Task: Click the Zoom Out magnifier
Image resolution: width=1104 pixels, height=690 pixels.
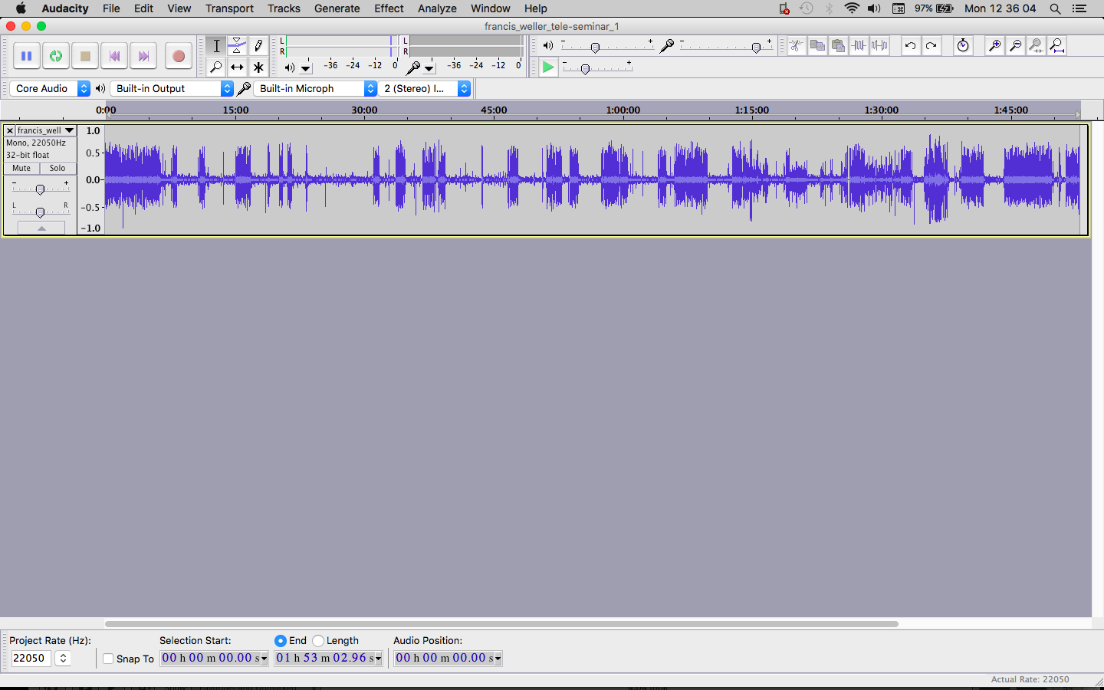Action: coord(1015,46)
